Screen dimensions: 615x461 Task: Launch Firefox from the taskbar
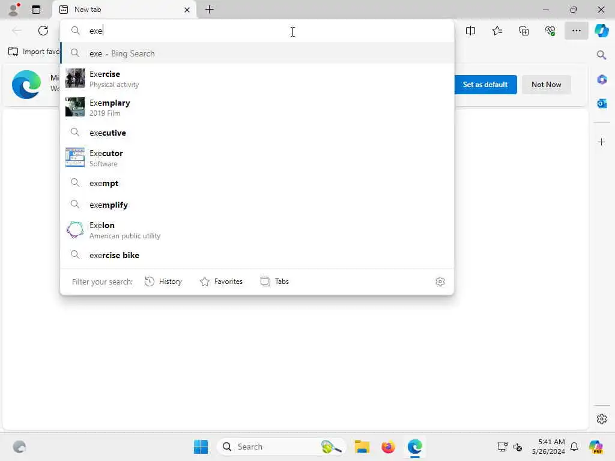tap(388, 447)
